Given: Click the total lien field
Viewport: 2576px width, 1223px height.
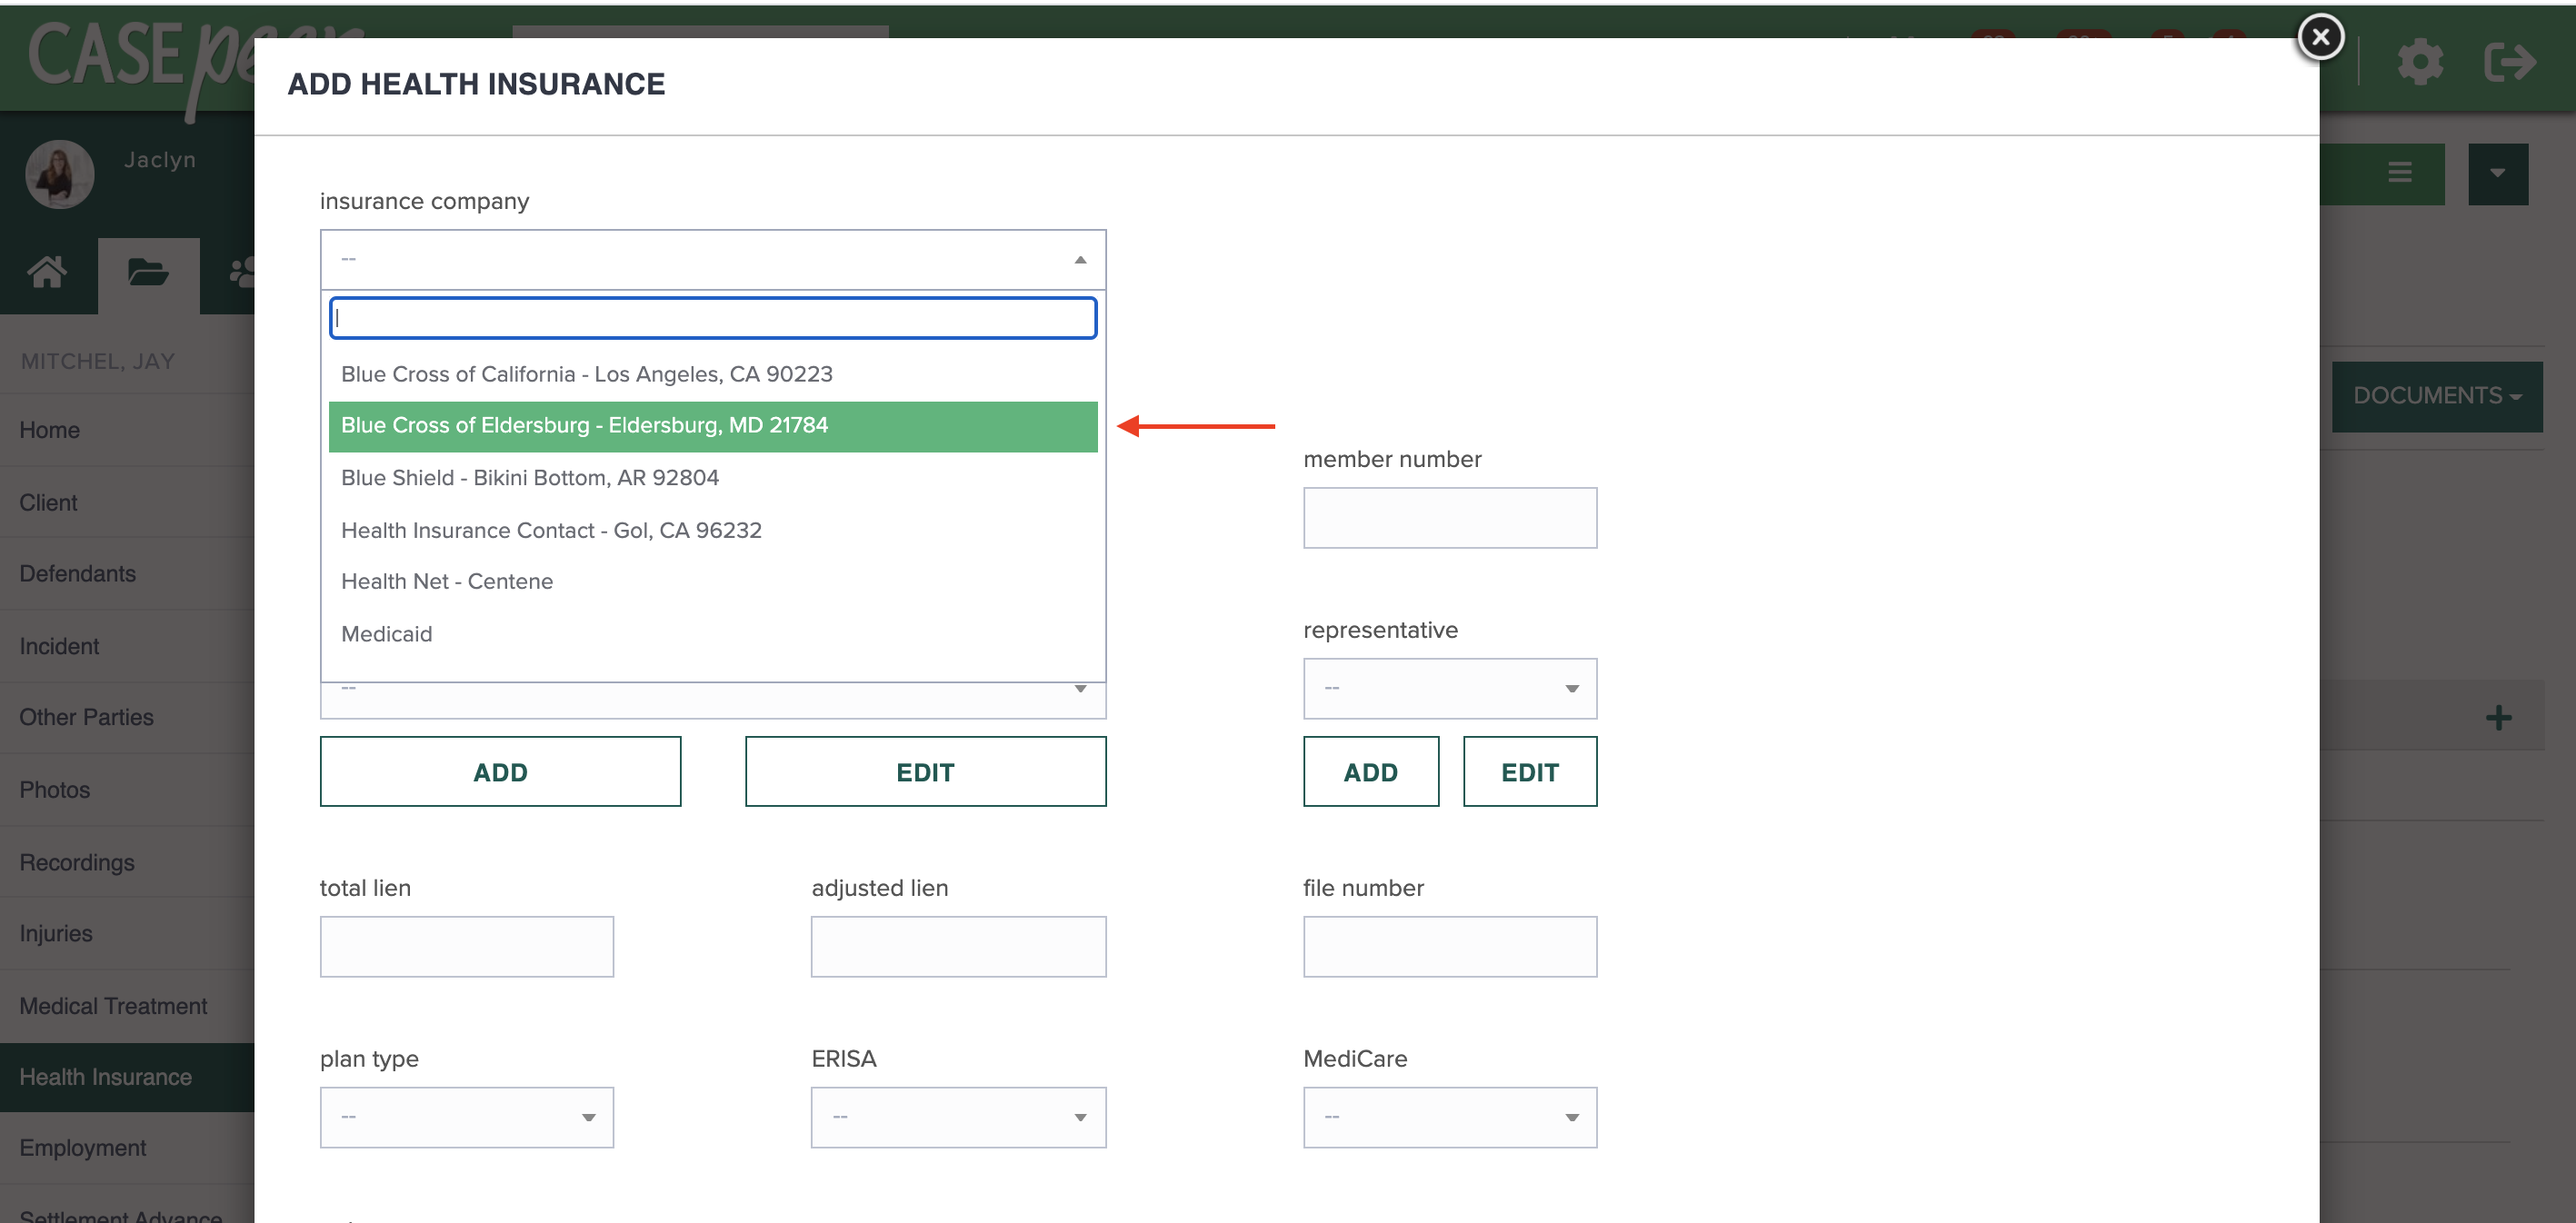Looking at the screenshot, I should click(466, 947).
